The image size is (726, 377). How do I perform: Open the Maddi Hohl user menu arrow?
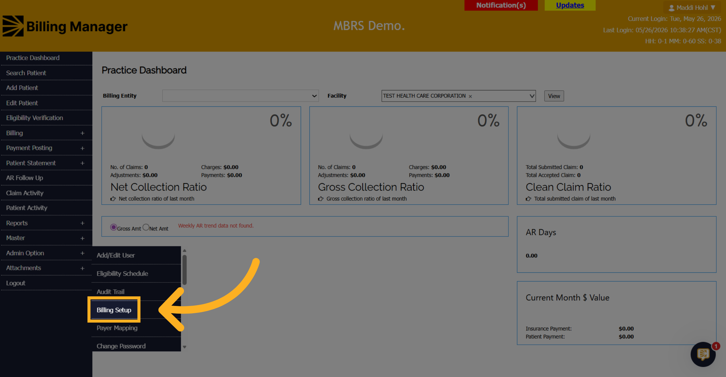(x=713, y=8)
